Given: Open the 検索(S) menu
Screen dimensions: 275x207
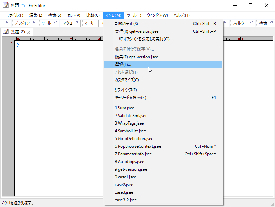Looking at the screenshot, I should click(55, 15).
